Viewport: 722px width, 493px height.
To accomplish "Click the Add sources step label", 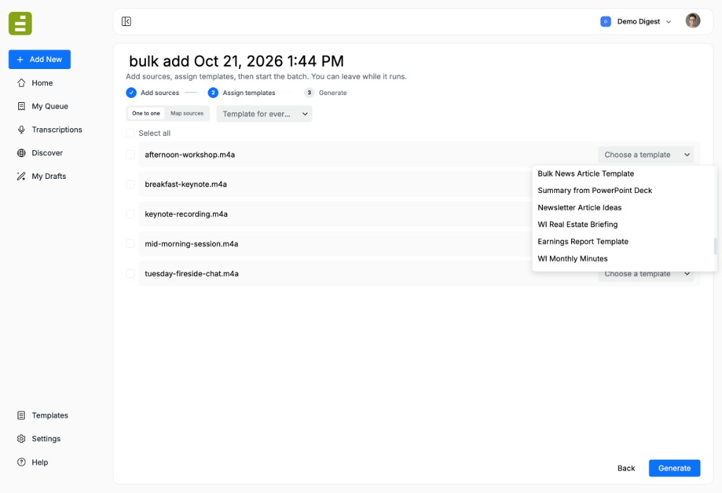I will pos(160,93).
